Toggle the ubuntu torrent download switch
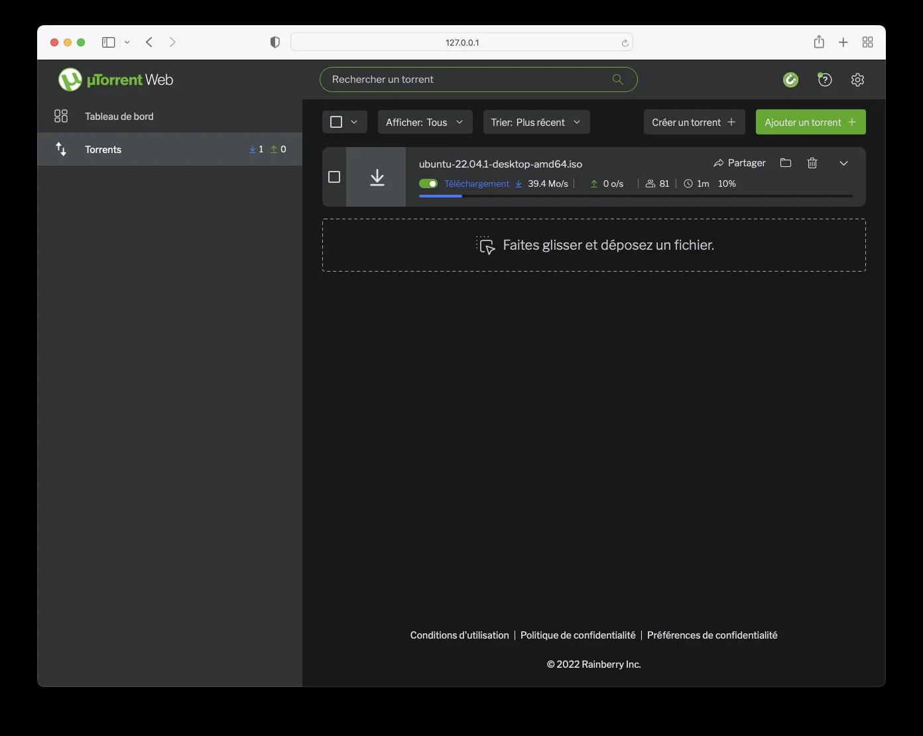Viewport: 923px width, 736px height. tap(428, 184)
